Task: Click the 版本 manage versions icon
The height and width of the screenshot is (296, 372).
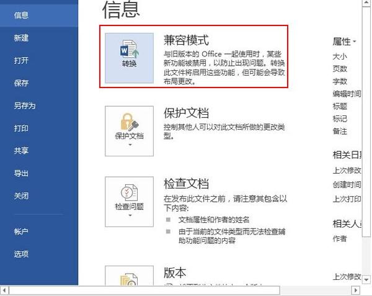Action: point(130,276)
